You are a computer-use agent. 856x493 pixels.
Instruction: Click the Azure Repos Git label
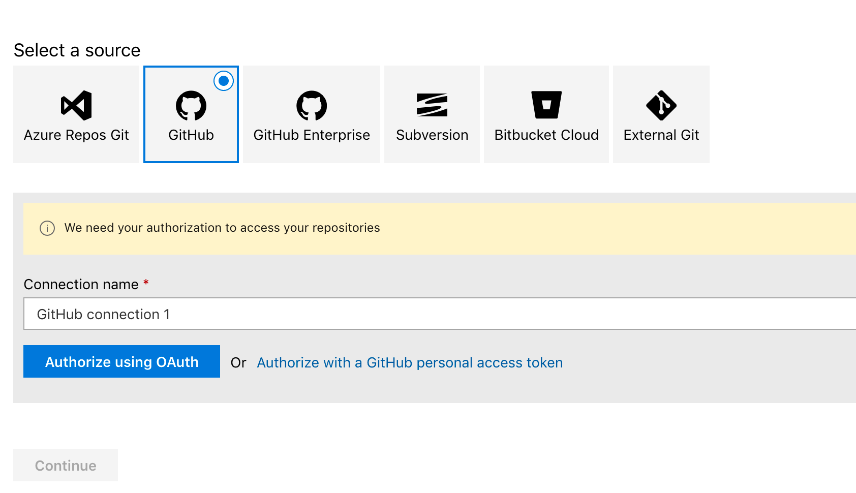[76, 135]
